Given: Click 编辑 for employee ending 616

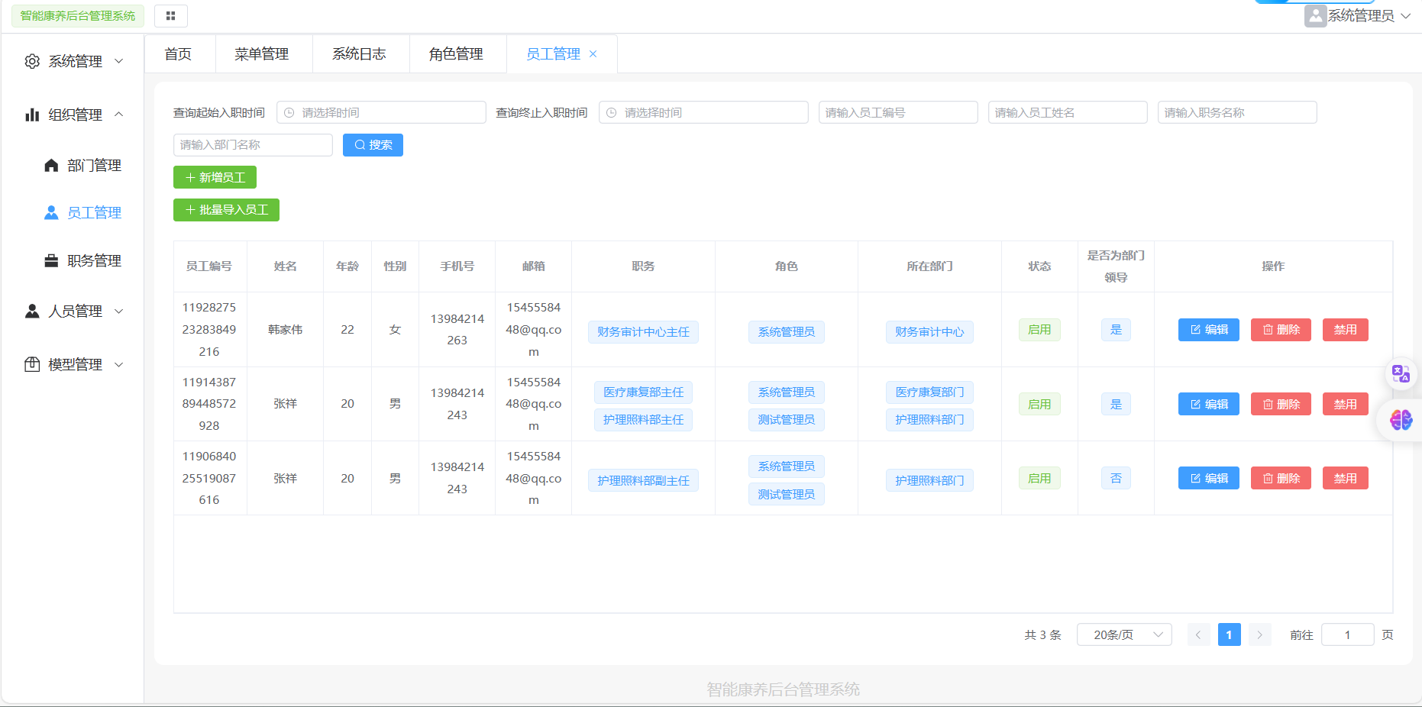Looking at the screenshot, I should (x=1208, y=479).
